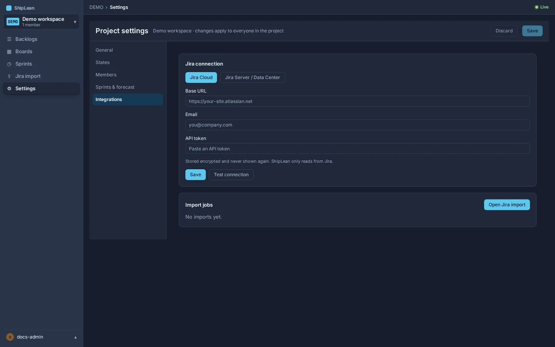
Task: Click the Jira import icon in sidebar
Action: coord(9,76)
